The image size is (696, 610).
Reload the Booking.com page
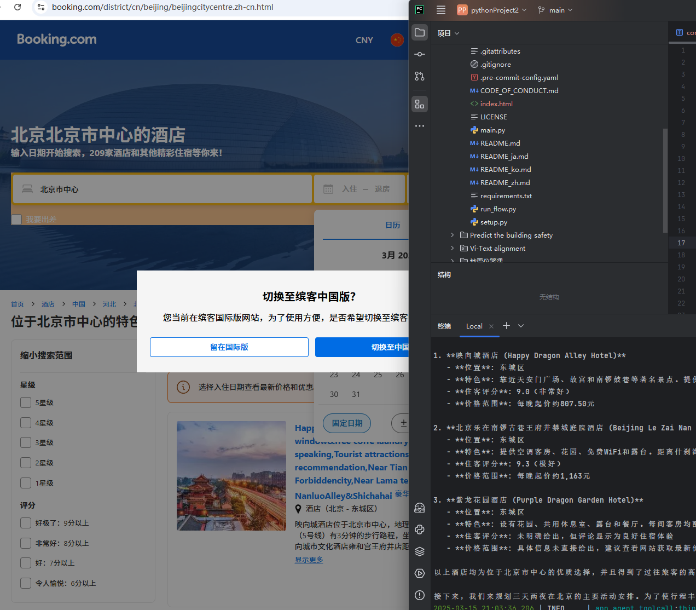click(x=18, y=7)
